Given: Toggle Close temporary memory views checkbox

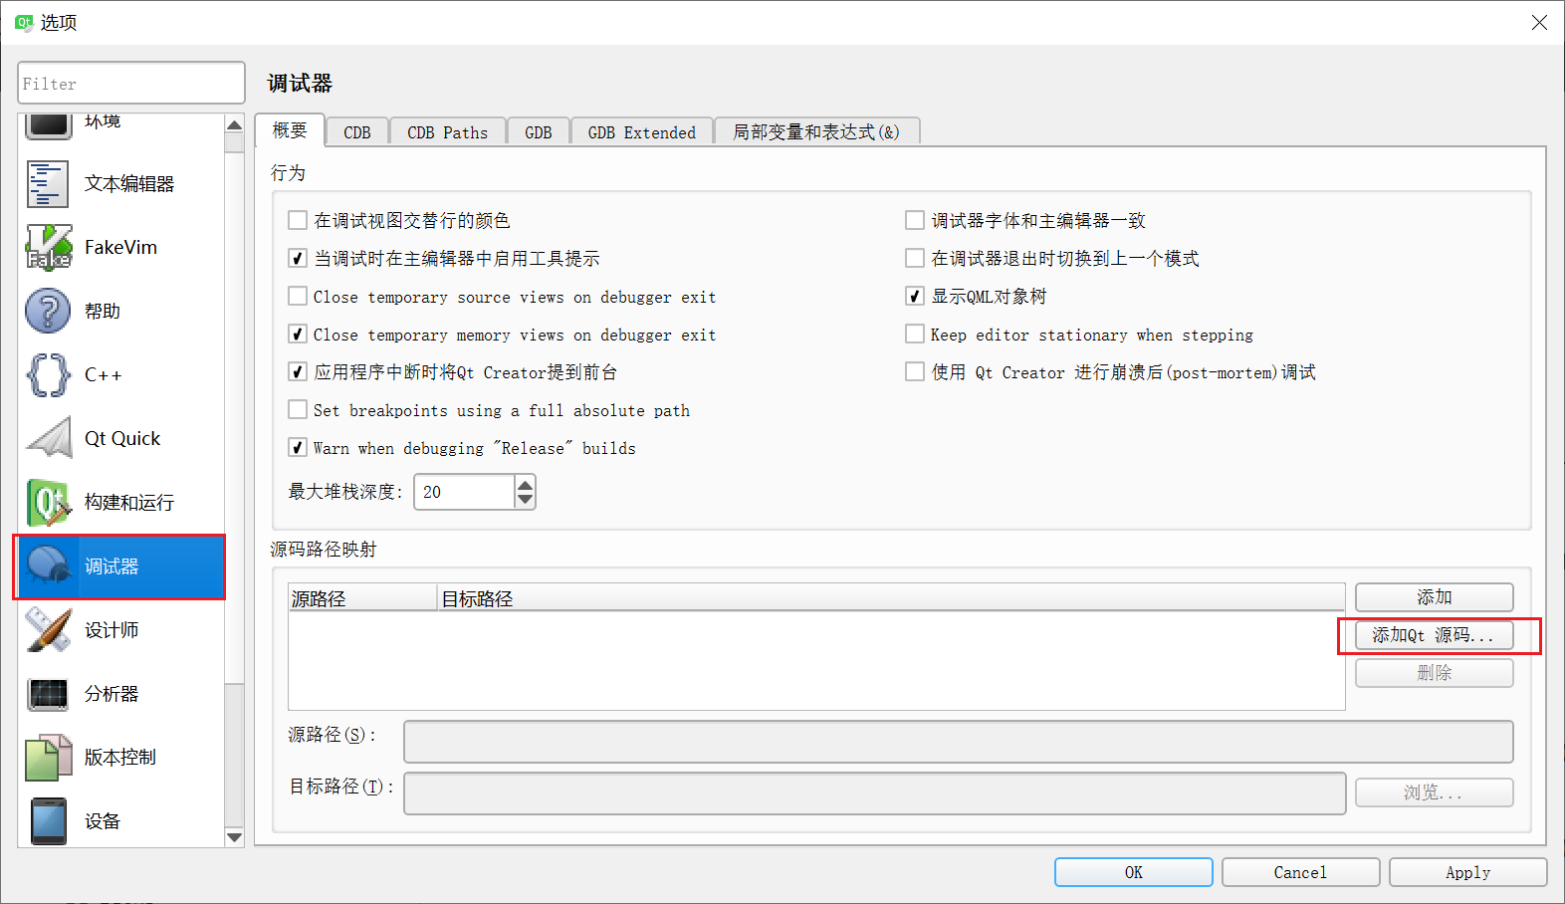Looking at the screenshot, I should point(297,334).
